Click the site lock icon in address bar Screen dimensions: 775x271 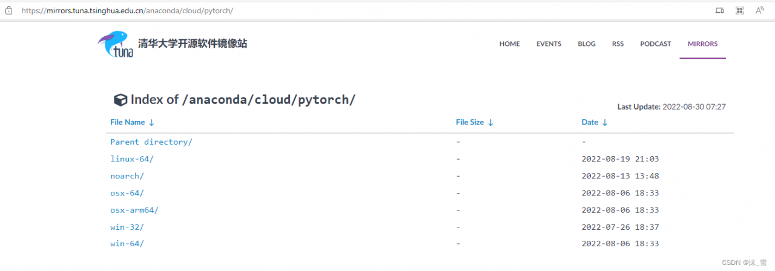tap(9, 10)
